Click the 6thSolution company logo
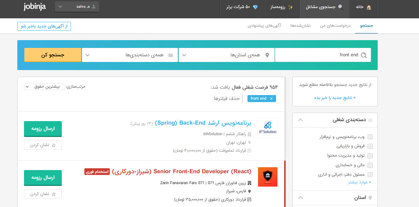The image size is (419, 207). pyautogui.click(x=268, y=128)
